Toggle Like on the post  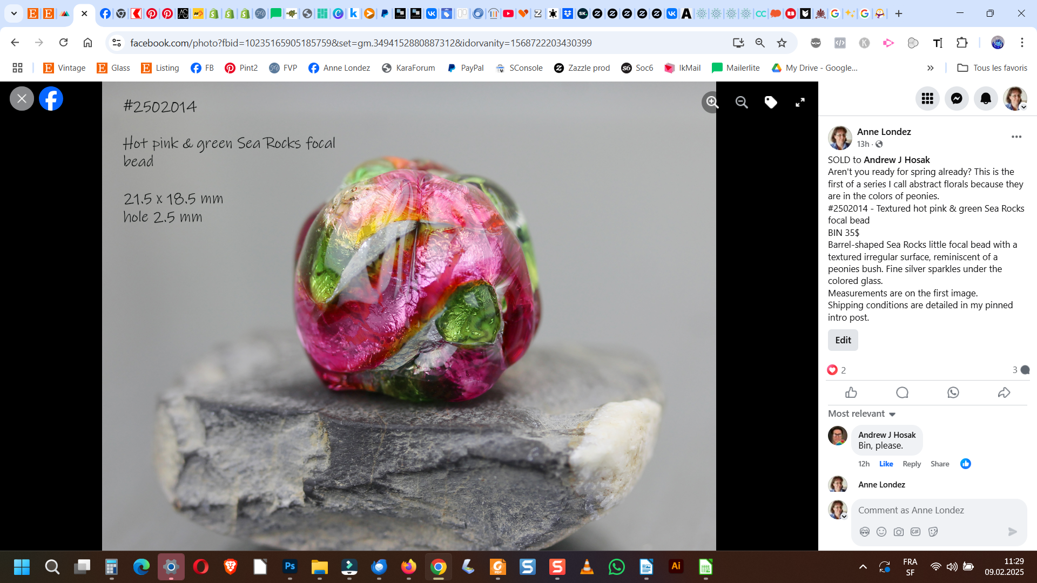point(851,392)
